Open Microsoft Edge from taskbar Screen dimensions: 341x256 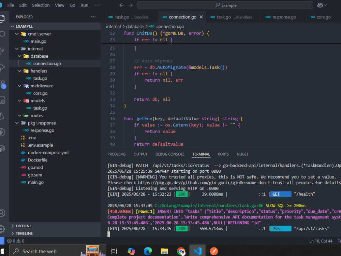[x=148, y=251]
